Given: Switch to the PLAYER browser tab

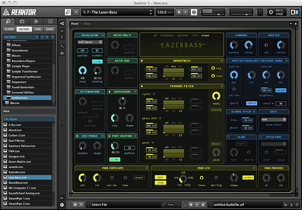Looking at the screenshot, I should point(9,29).
